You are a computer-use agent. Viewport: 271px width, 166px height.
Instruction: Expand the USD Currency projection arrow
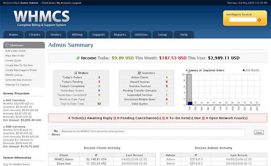[4, 101]
